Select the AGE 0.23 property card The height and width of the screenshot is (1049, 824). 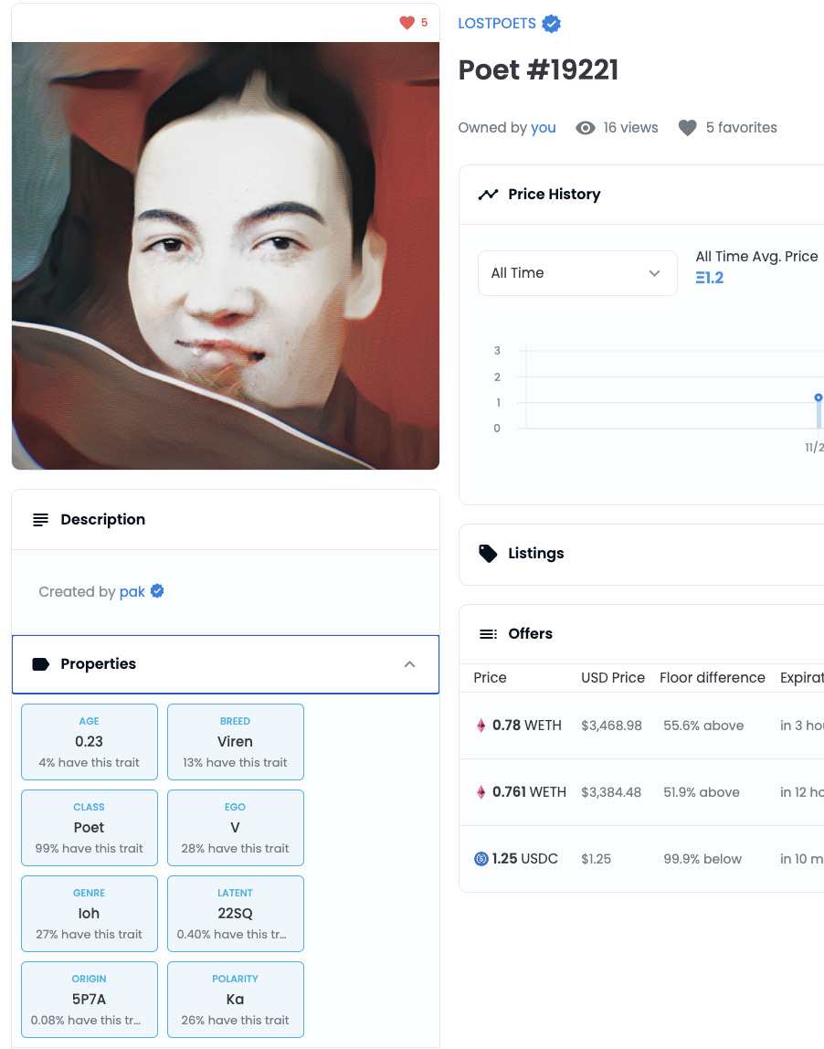pos(90,742)
